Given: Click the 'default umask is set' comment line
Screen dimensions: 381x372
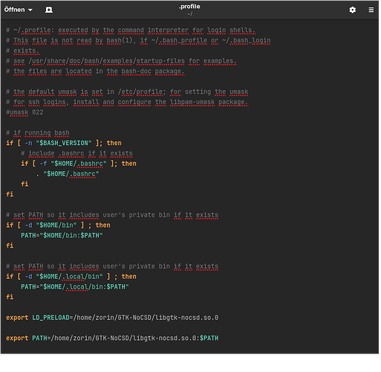Looking at the screenshot, I should (127, 92).
